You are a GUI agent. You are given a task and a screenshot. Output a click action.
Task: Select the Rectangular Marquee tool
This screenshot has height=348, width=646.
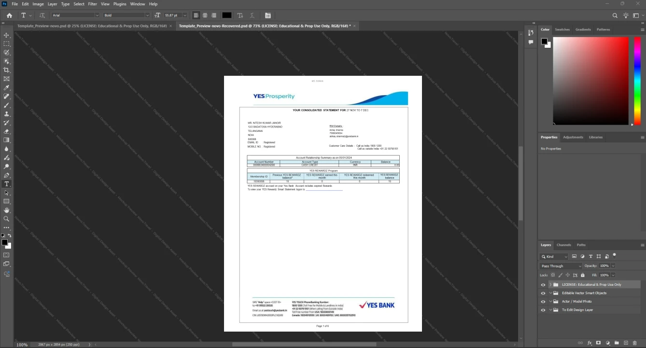pyautogui.click(x=7, y=44)
